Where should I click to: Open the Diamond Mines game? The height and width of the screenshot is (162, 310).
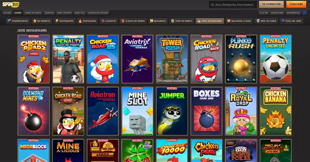[34, 111]
